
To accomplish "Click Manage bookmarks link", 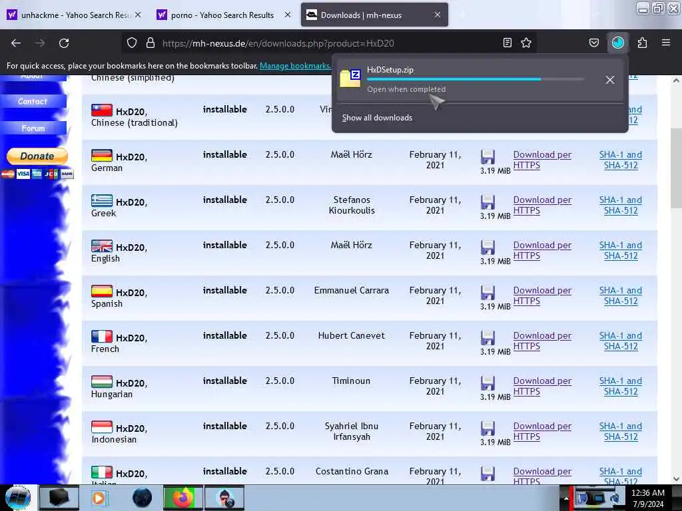I will coord(295,66).
